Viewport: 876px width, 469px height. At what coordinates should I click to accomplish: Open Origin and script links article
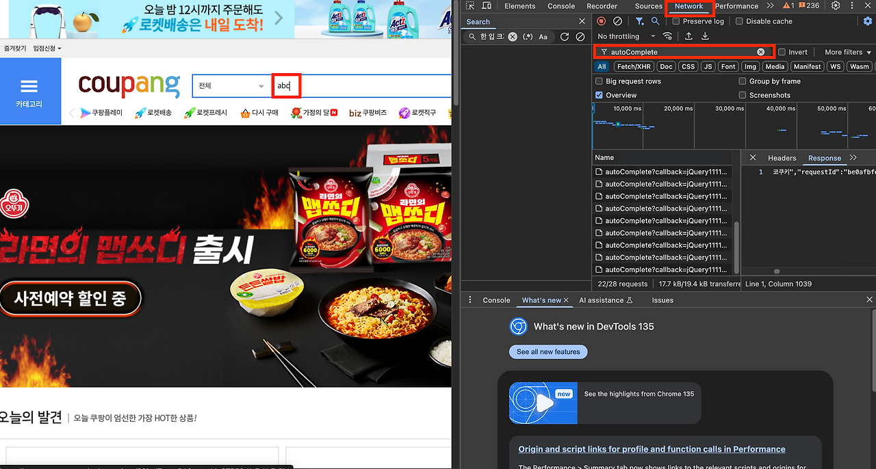coord(652,449)
